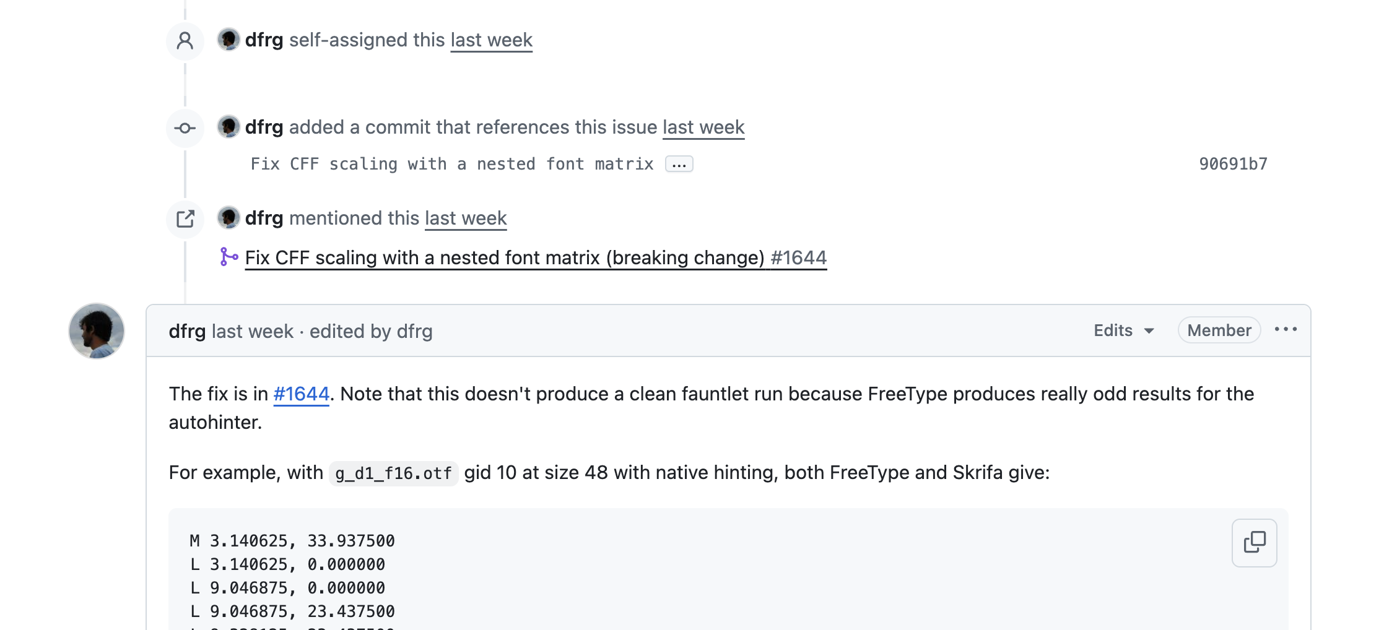The height and width of the screenshot is (630, 1397).
Task: Click dfrg's small avatar beside self-assigned
Action: (228, 40)
